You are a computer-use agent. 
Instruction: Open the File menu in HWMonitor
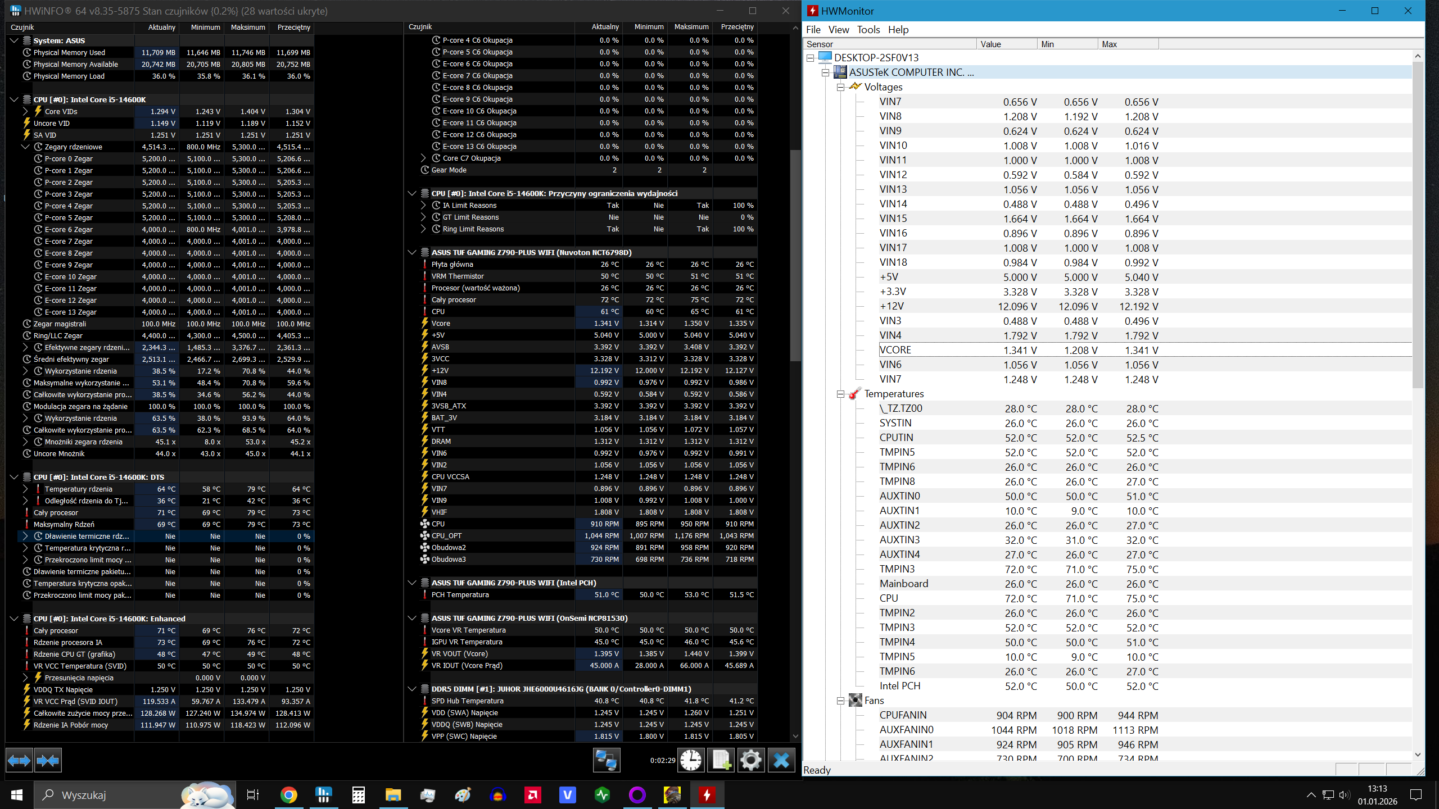(813, 29)
